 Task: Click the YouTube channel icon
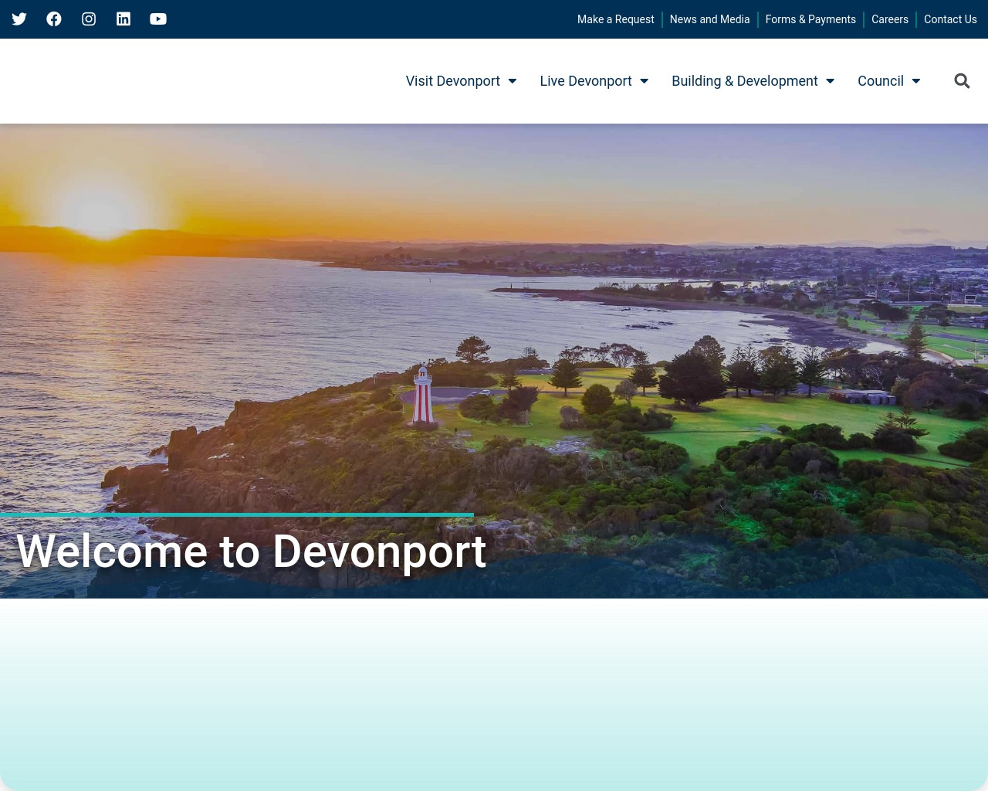[x=157, y=19]
